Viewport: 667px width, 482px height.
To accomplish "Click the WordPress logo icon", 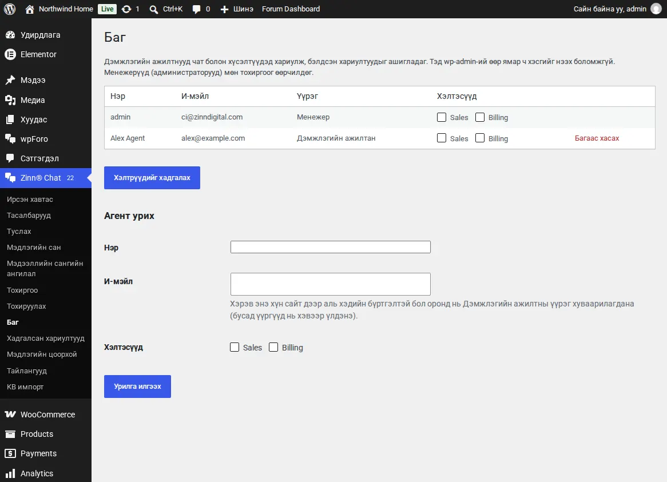I will tap(10, 9).
